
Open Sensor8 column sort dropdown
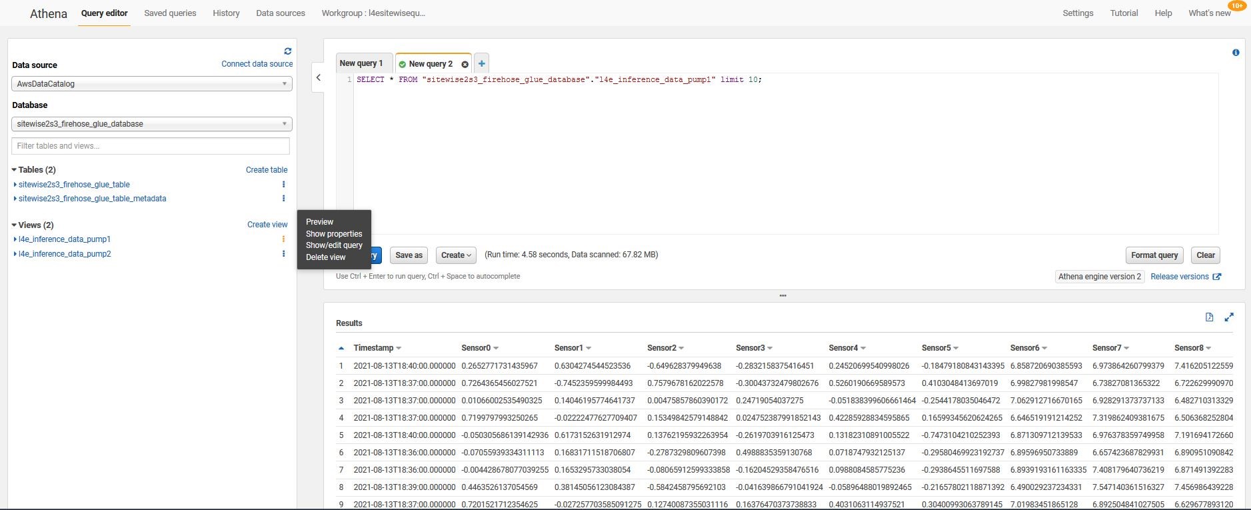(1208, 349)
